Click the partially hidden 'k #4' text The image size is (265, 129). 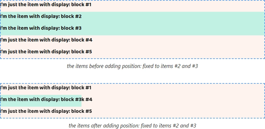coord(87,100)
